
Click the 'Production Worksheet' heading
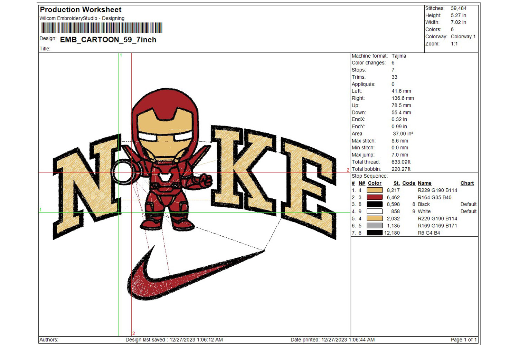click(x=81, y=10)
